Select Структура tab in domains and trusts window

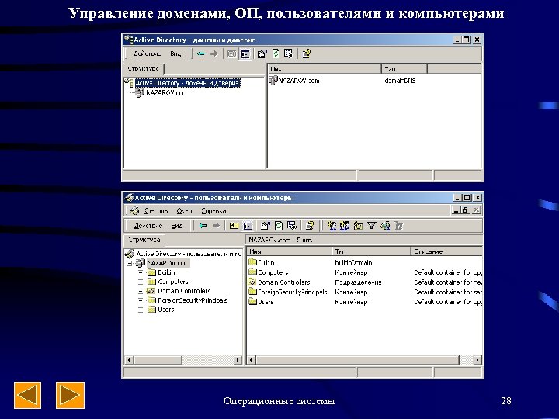pos(144,68)
